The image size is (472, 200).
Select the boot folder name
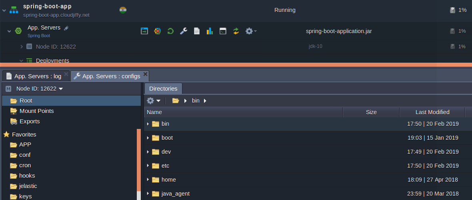167,138
